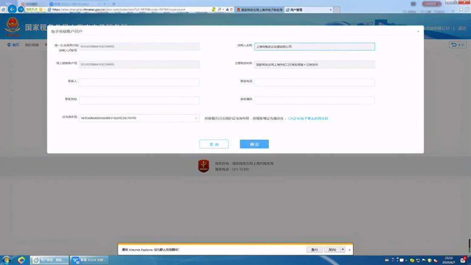Open the second item in the page navigation bar
Viewport: 471px width, 265px height.
click(32, 45)
